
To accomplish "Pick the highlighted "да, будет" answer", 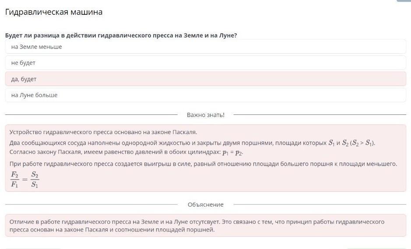I will (24, 79).
